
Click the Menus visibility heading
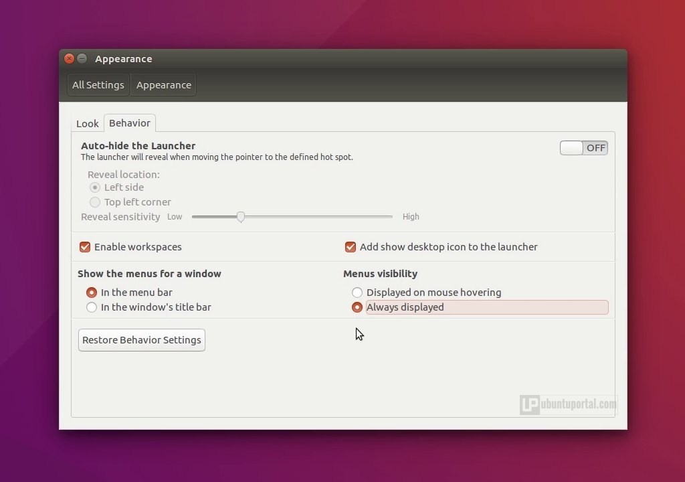click(x=380, y=274)
